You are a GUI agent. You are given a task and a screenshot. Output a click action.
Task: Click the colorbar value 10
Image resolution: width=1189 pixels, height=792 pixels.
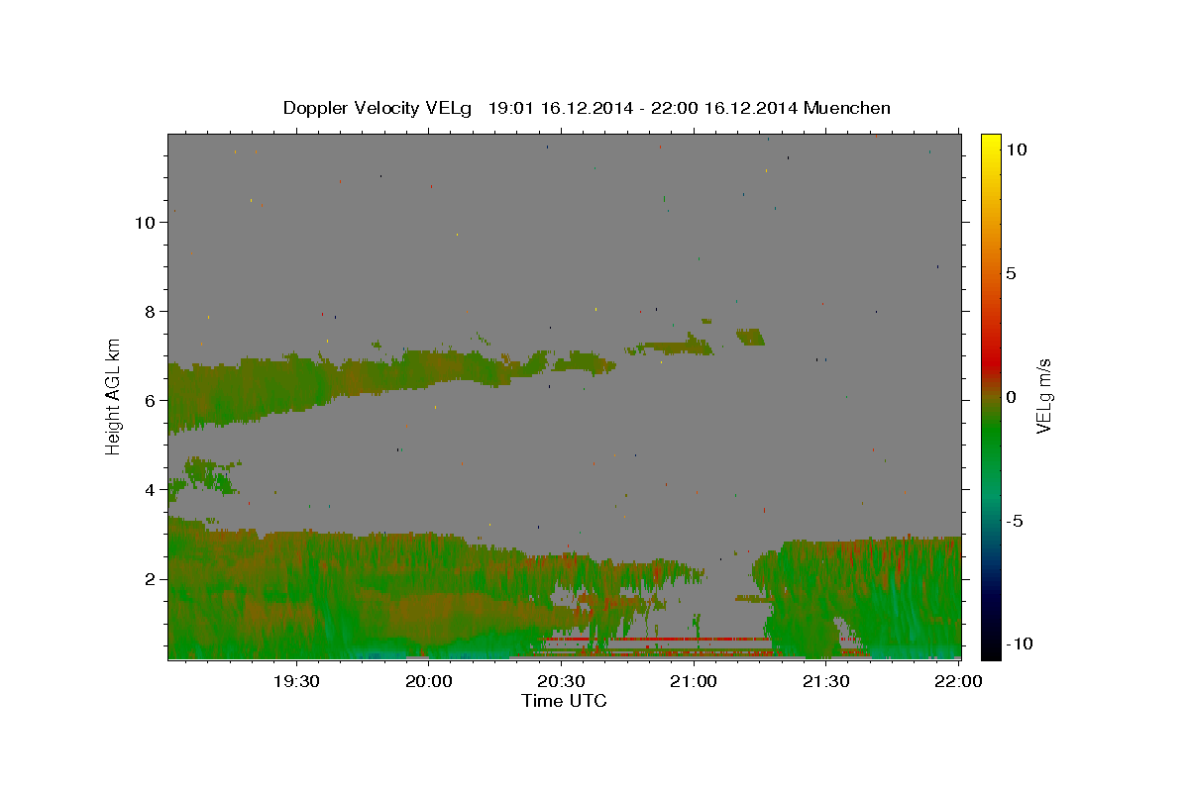pos(1016,148)
